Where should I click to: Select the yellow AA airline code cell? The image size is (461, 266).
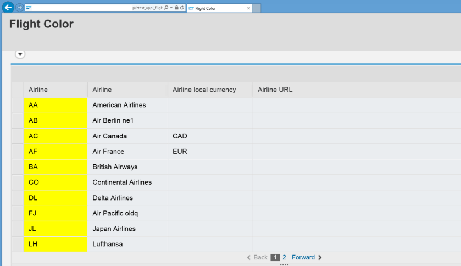[55, 105]
